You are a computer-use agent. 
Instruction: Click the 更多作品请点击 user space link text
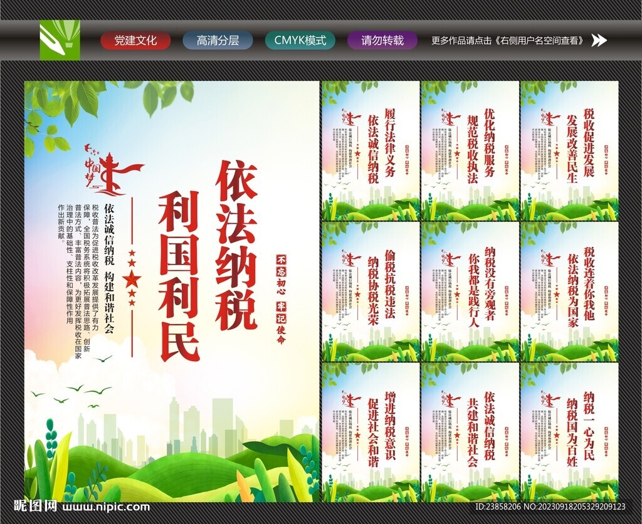click(509, 41)
